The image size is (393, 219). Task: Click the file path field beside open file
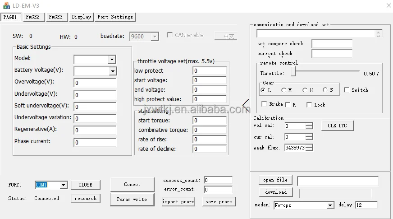pos(338,181)
